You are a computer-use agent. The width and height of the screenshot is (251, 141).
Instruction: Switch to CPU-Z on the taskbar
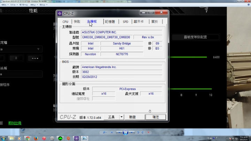tap(76, 138)
